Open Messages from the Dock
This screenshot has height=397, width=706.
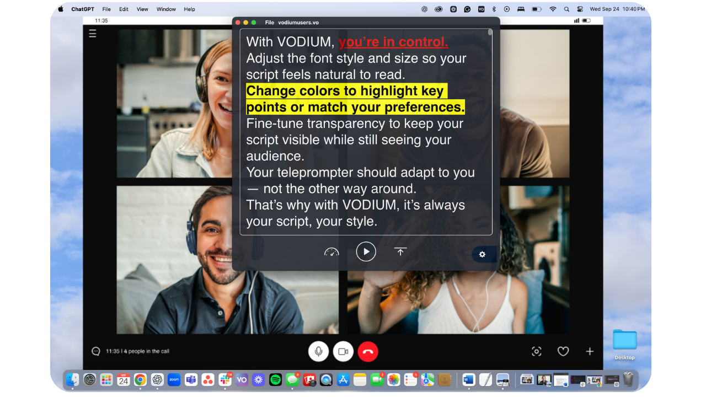pyautogui.click(x=292, y=379)
